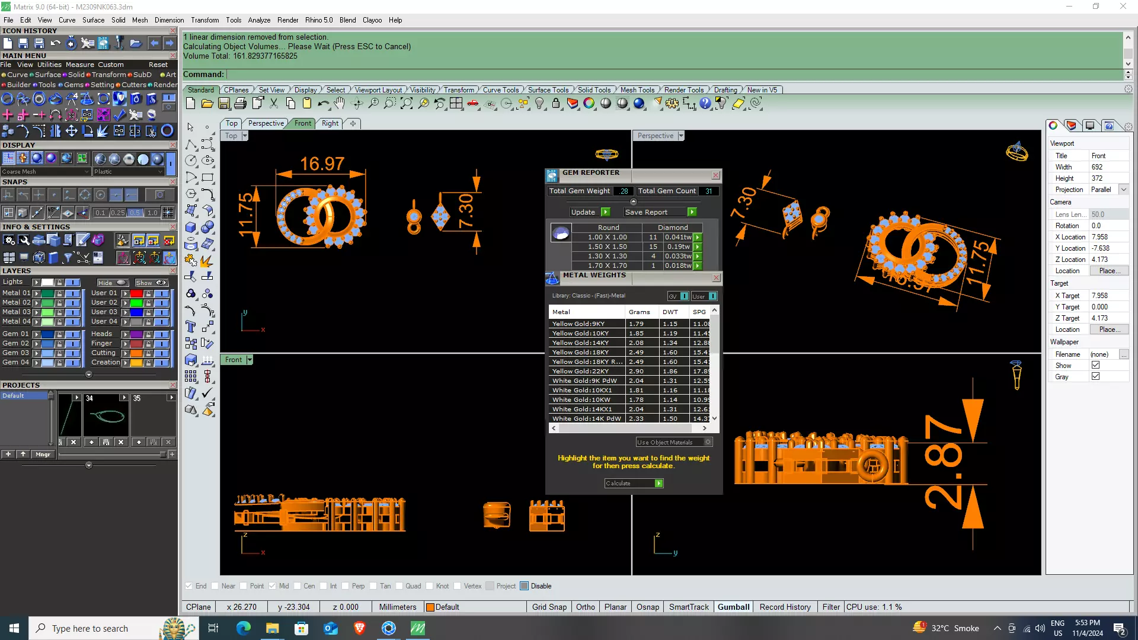Click the Print icon in Standard toolbar
This screenshot has height=640, width=1138.
coord(240,104)
